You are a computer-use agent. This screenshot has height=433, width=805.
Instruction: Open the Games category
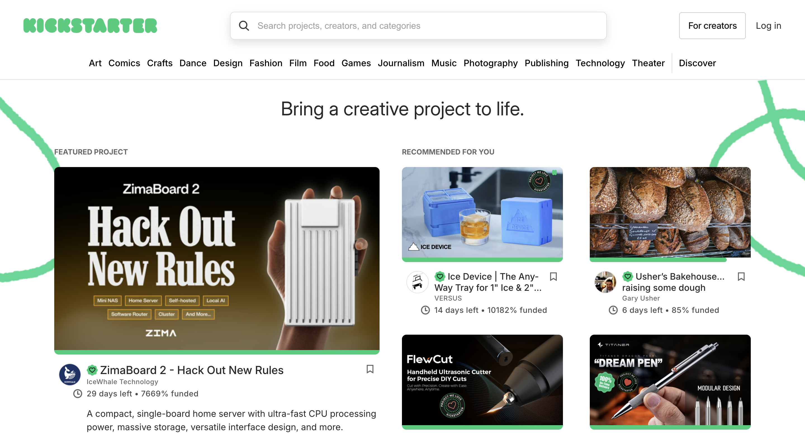coord(356,63)
